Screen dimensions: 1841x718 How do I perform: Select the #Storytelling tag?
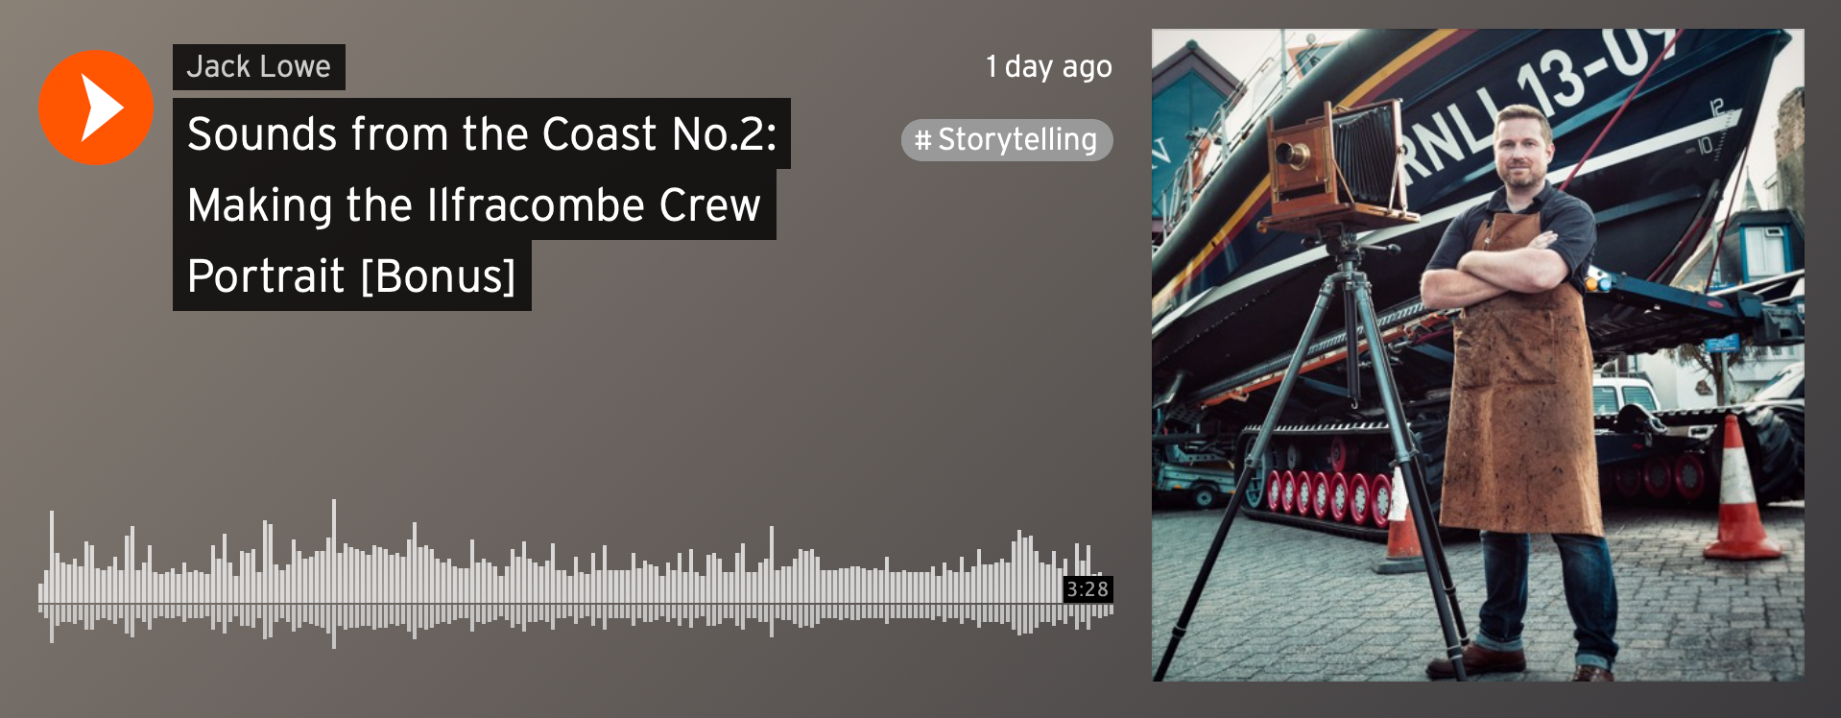pos(1007,140)
